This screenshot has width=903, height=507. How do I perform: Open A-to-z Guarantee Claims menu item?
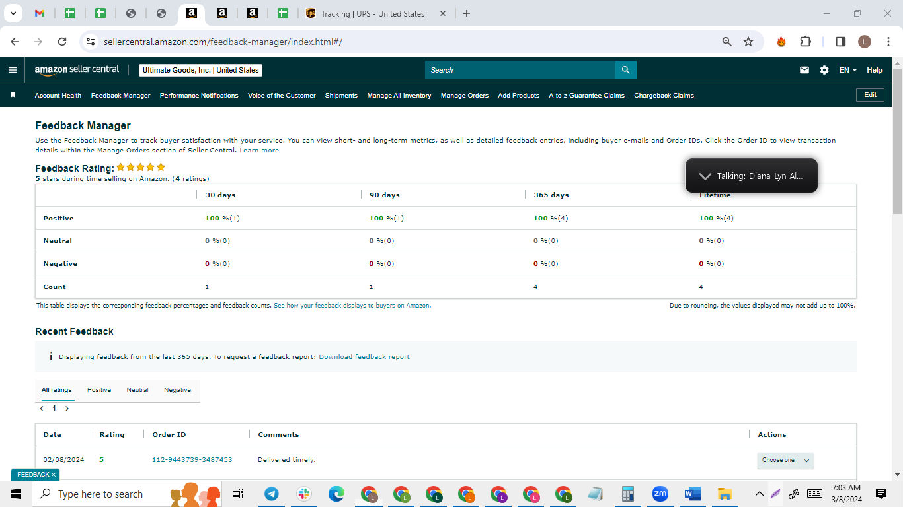coord(586,96)
